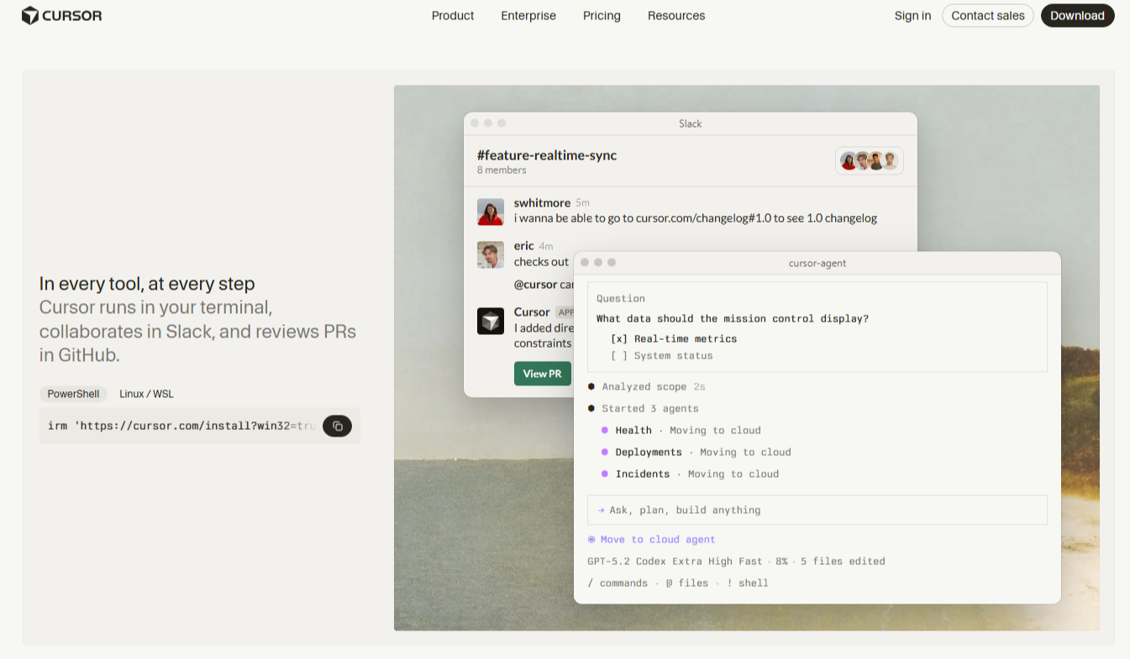This screenshot has width=1130, height=659.
Task: Click the purple bullet beside Health agent
Action: [605, 431]
